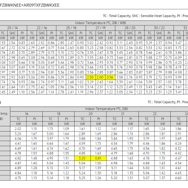Click the 'Indoor Temperature (°C, DB / WB)' header
188x188 pixels.
tap(100, 23)
